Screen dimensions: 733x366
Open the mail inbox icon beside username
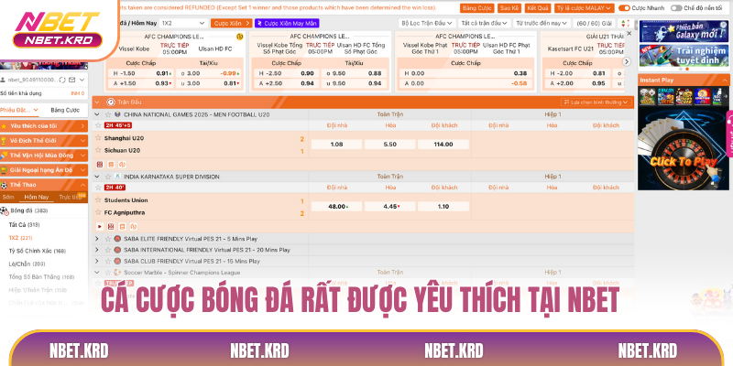[71, 80]
